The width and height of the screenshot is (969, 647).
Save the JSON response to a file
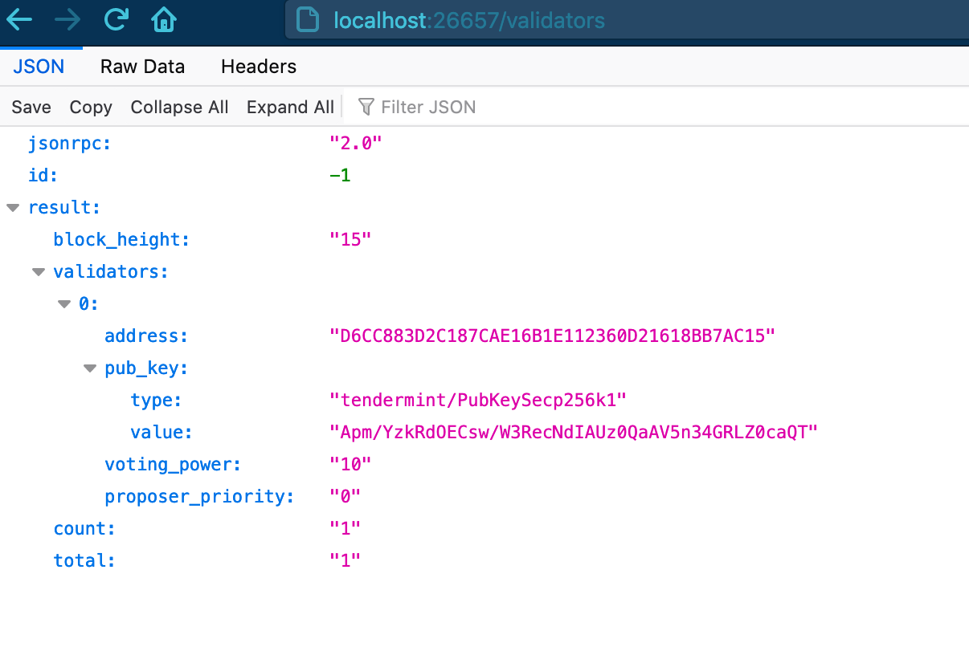click(31, 107)
